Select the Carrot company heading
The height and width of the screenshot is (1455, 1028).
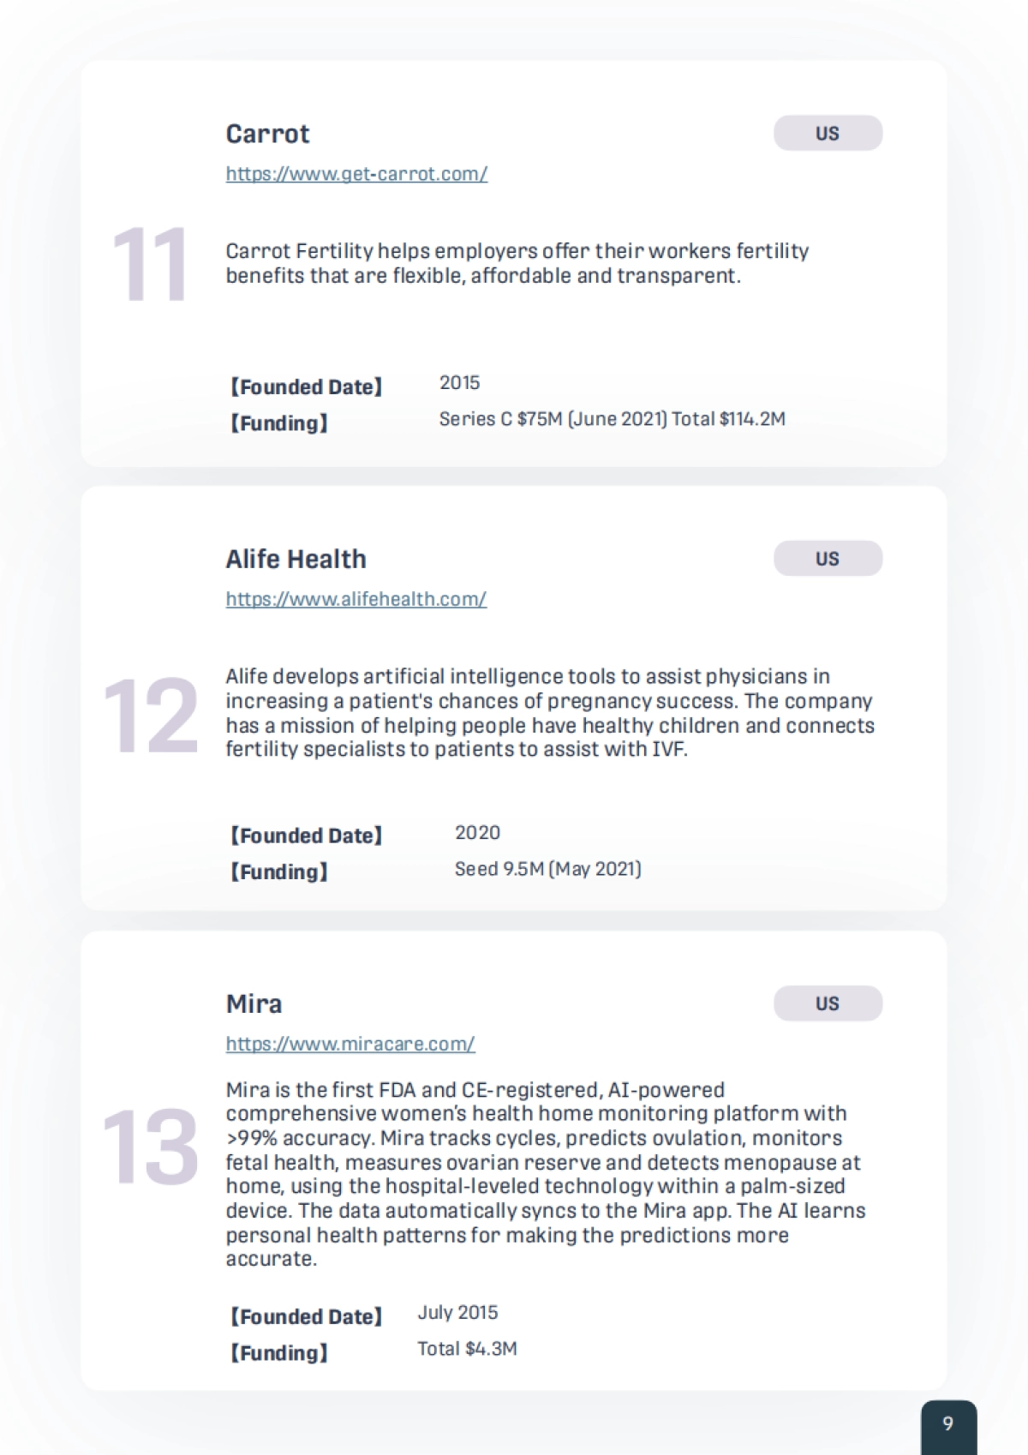click(x=267, y=134)
